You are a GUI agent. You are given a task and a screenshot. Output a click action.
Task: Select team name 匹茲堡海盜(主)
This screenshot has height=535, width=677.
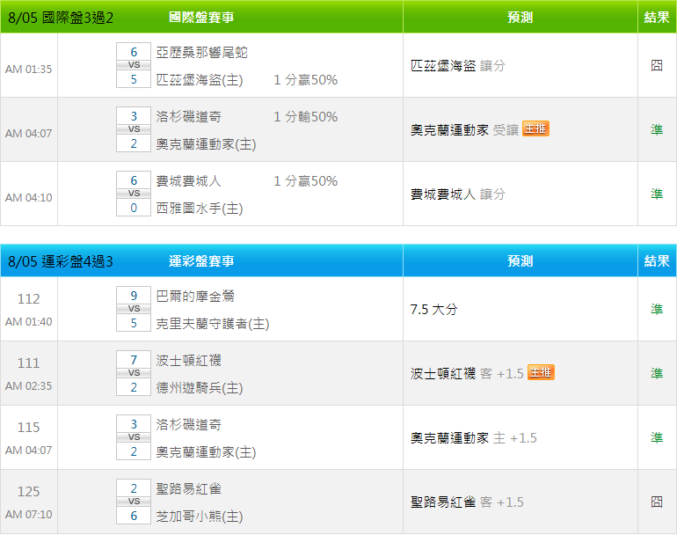click(x=200, y=80)
